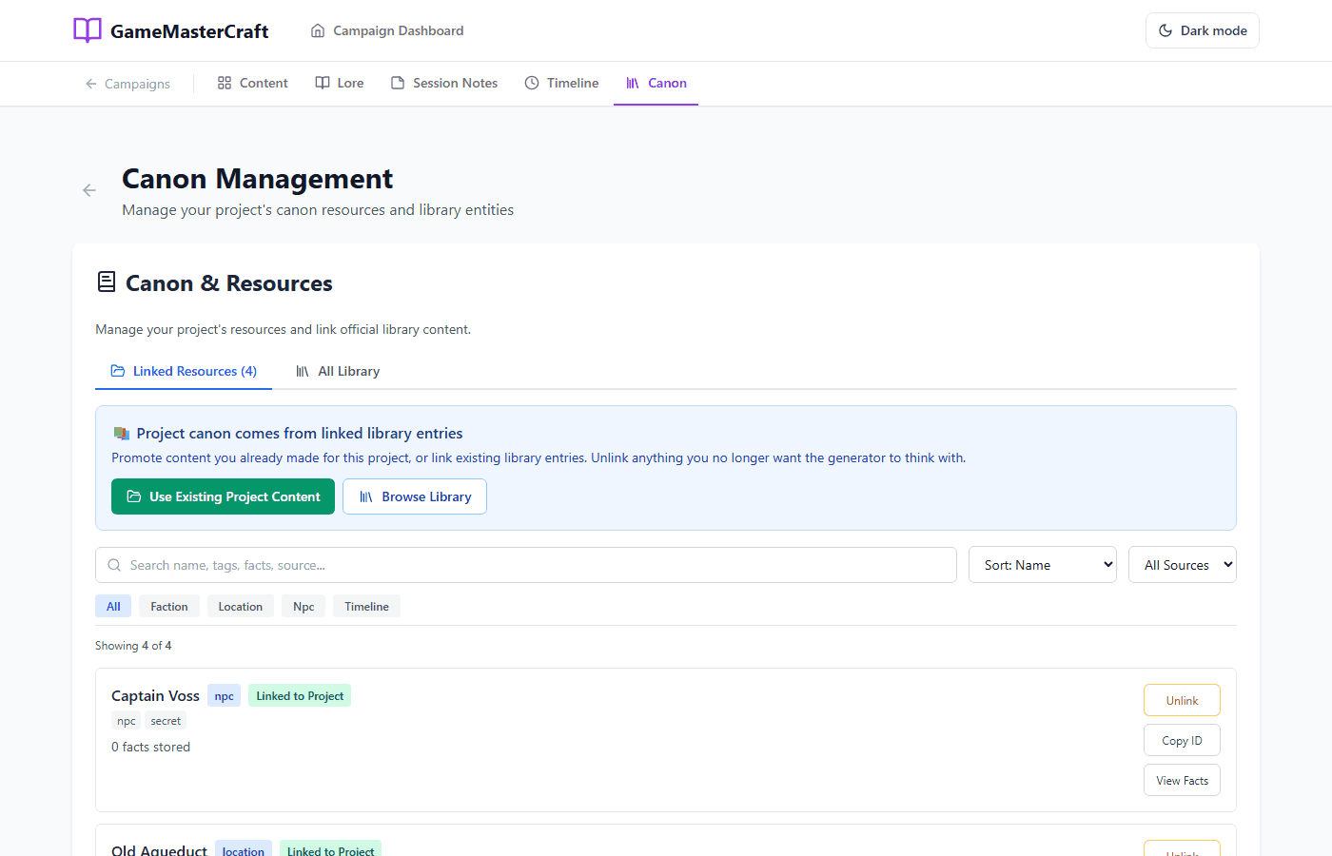The height and width of the screenshot is (856, 1332).
Task: Go back to Campaigns
Action: coord(127,84)
